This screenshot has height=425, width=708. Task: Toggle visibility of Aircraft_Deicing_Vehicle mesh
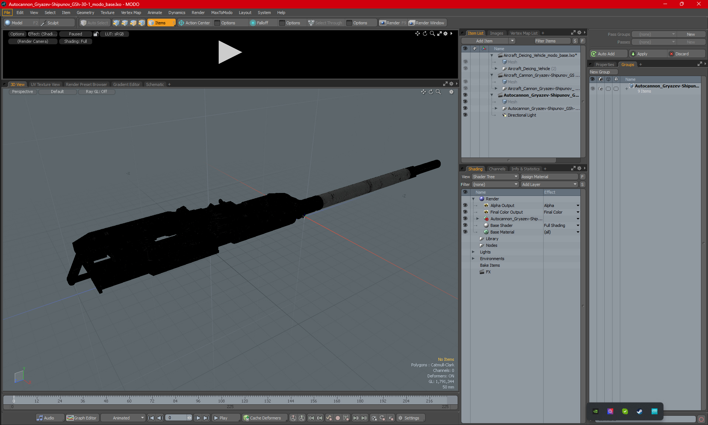pos(465,62)
